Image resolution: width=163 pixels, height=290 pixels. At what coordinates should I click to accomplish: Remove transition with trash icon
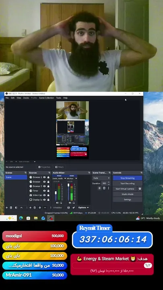coord(104,188)
